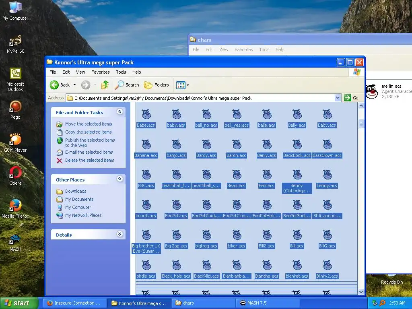Go up one folder level
Viewport: 412px width, 309px height.
pos(105,85)
